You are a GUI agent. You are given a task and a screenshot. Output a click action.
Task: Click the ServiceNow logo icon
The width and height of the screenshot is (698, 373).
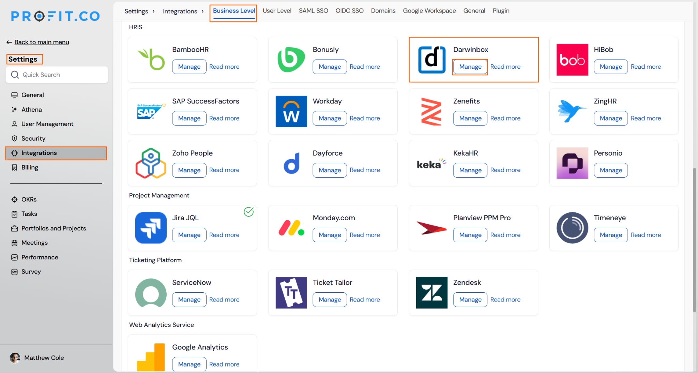pyautogui.click(x=151, y=292)
